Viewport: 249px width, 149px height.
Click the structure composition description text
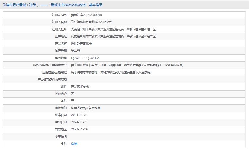coord(127,65)
